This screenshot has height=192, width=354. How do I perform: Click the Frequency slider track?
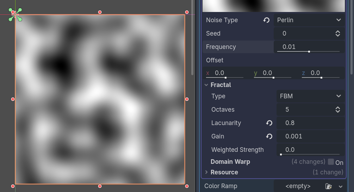tap(309, 51)
